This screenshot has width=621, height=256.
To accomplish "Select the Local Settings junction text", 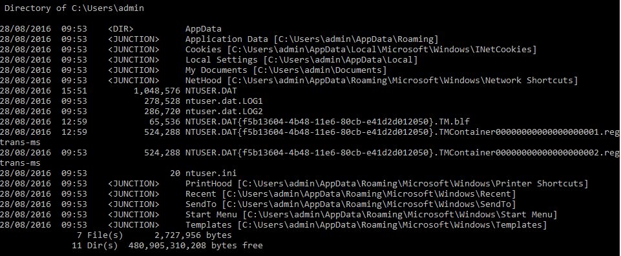I will click(222, 60).
